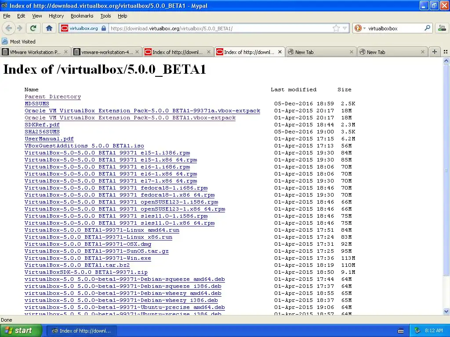Open the list all tabs button
450x337 pixels.
(446, 52)
